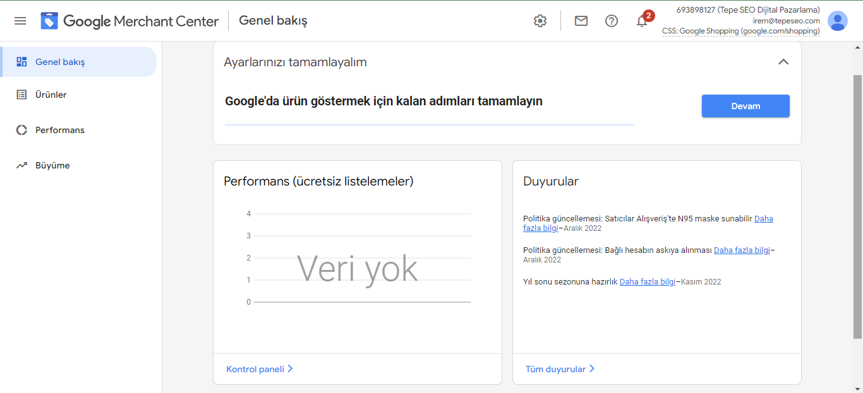The width and height of the screenshot is (863, 393).
Task: Open the notifications bell
Action: coord(642,21)
